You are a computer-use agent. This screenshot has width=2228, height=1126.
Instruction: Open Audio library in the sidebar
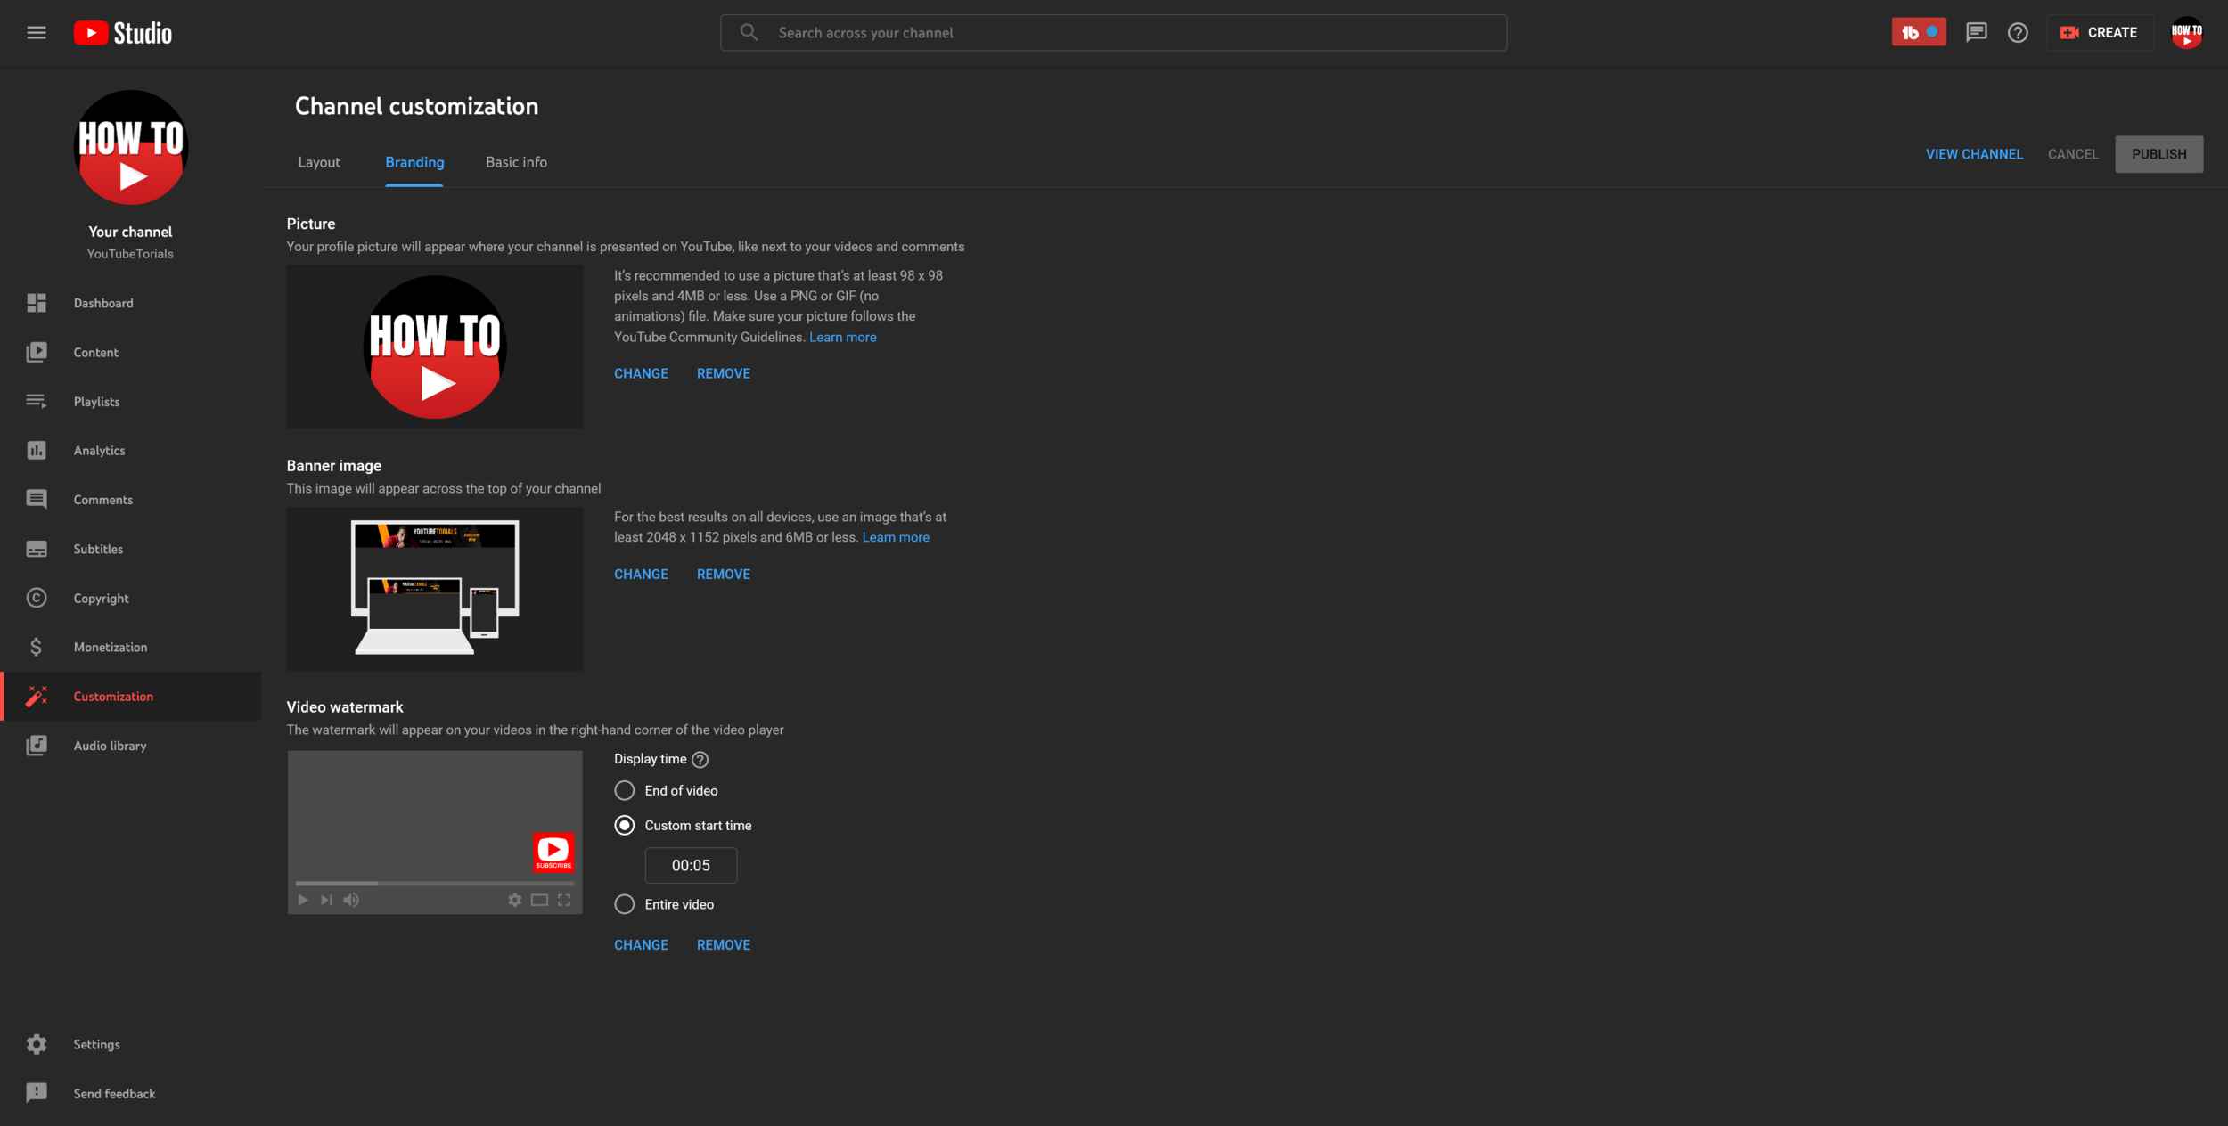tap(110, 746)
